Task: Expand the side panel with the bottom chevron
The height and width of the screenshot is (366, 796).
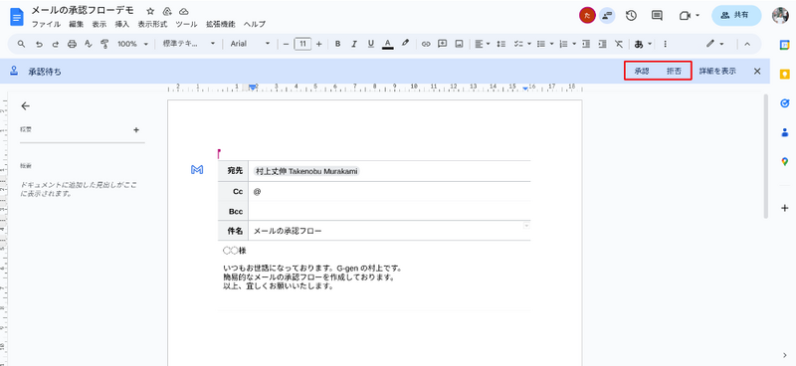Action: 785,355
